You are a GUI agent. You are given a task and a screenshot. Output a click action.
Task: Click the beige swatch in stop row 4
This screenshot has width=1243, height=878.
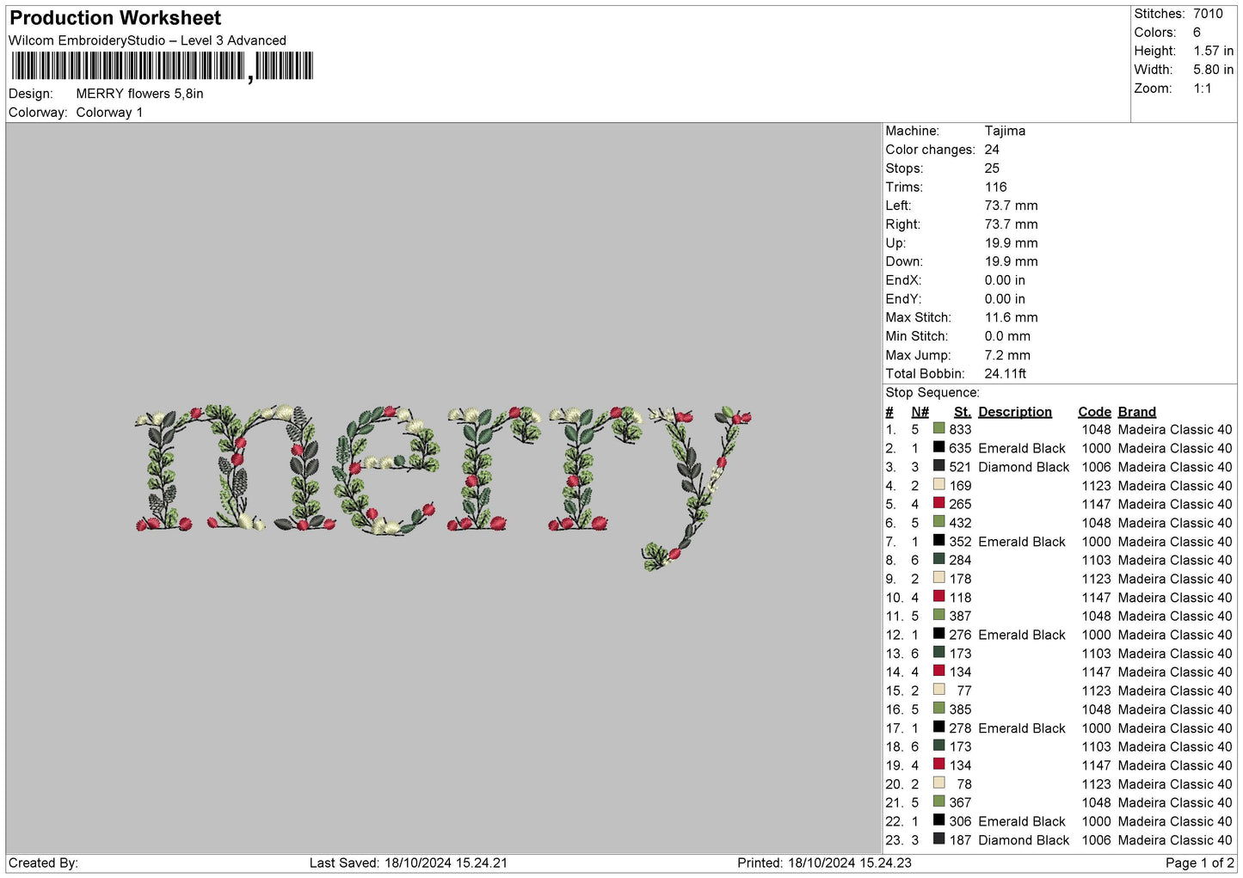pyautogui.click(x=938, y=484)
